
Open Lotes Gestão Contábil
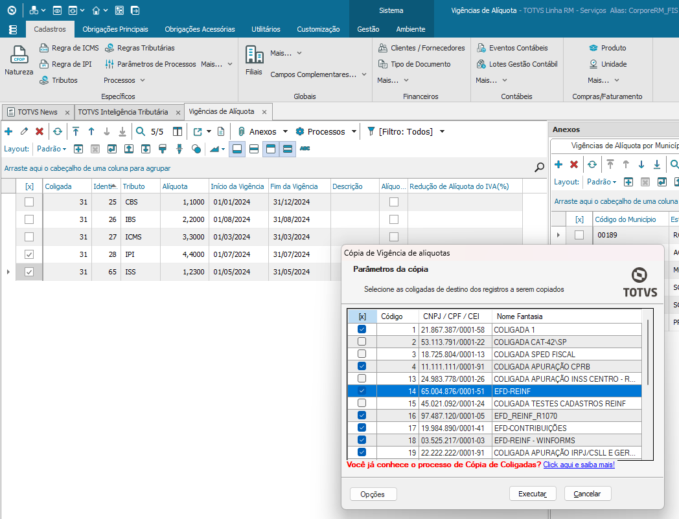point(517,64)
